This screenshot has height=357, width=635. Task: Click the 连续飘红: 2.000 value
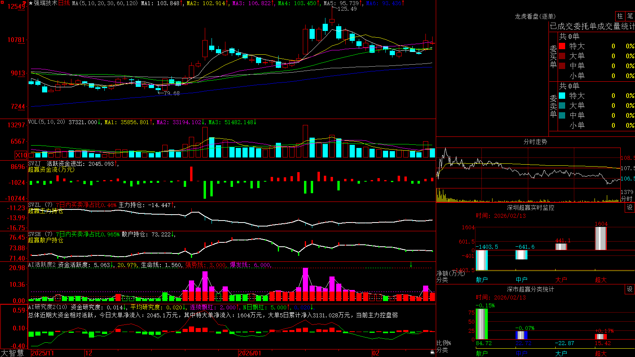(213, 307)
